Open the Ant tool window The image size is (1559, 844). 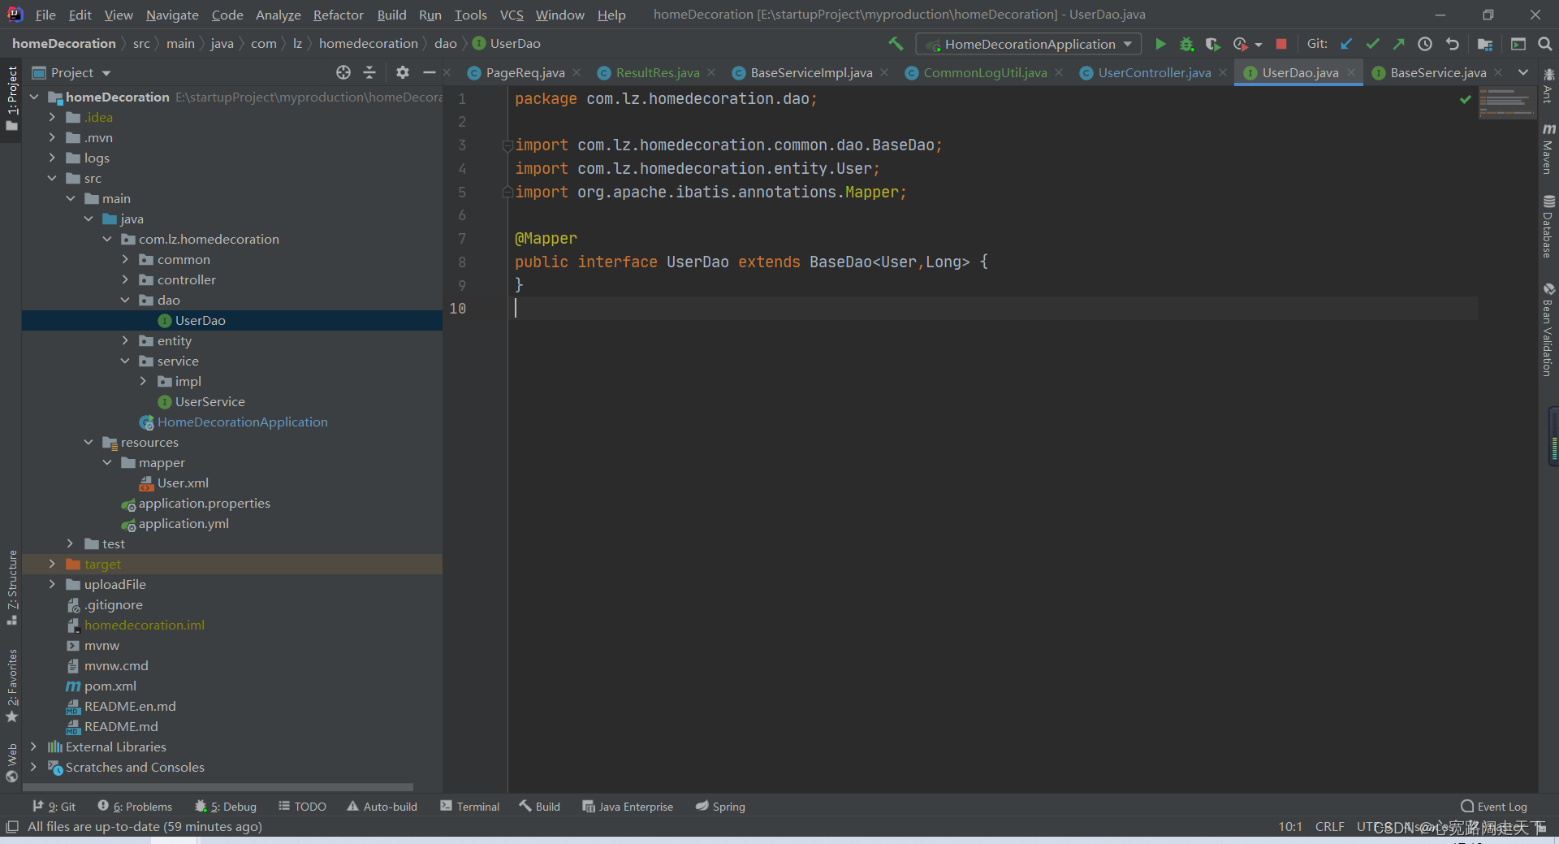[1548, 87]
